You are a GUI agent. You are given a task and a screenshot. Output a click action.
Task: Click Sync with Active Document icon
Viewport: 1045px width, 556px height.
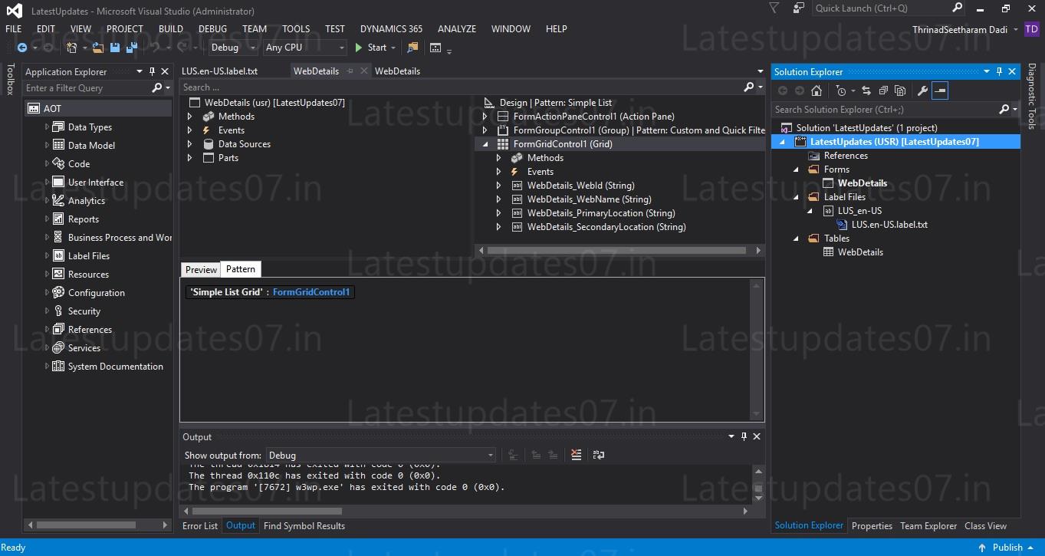click(x=866, y=90)
